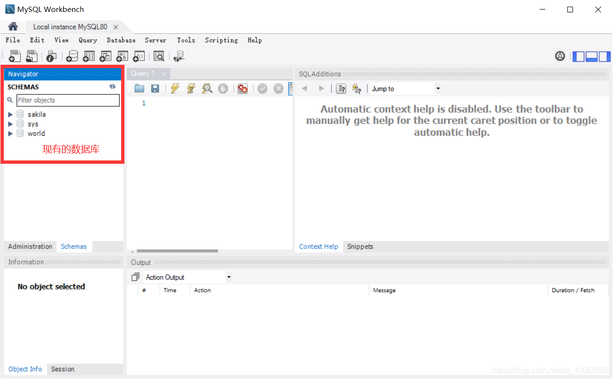Open the Server menu
Viewport: 613px width, 379px height.
(x=156, y=40)
